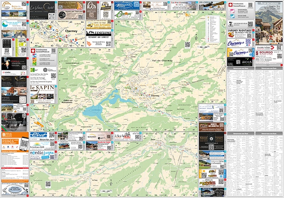This screenshot has width=284, height=198.
Task: Click the QR code on the upper main map
Action: [187, 45]
